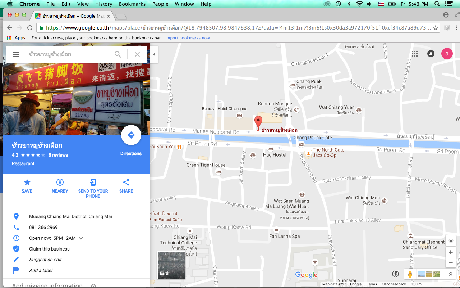Open the Edit menu
This screenshot has width=460, height=288.
point(66,4)
